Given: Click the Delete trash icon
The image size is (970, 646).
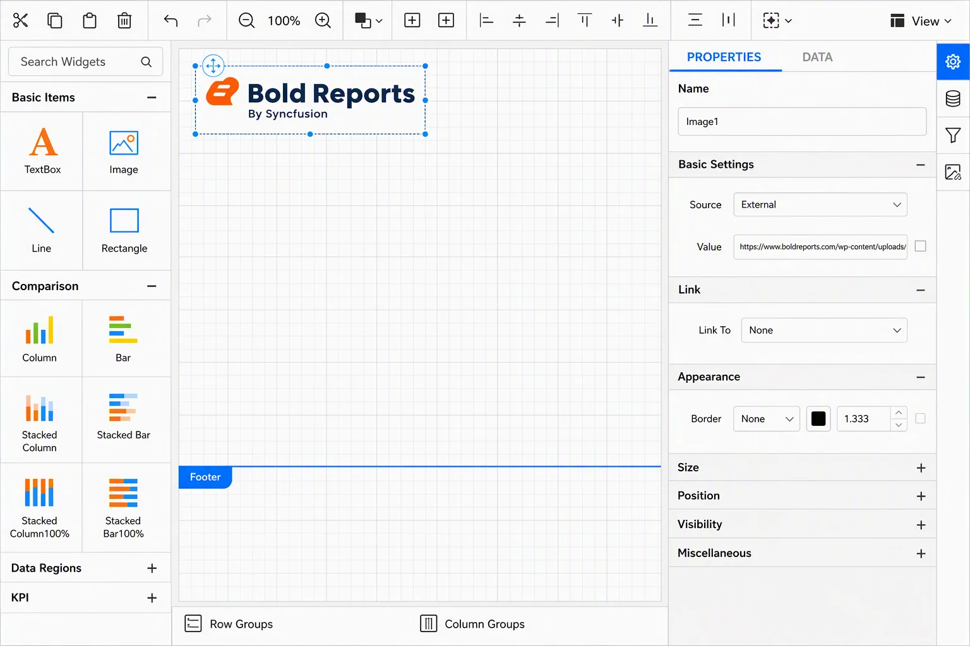Looking at the screenshot, I should pyautogui.click(x=124, y=20).
